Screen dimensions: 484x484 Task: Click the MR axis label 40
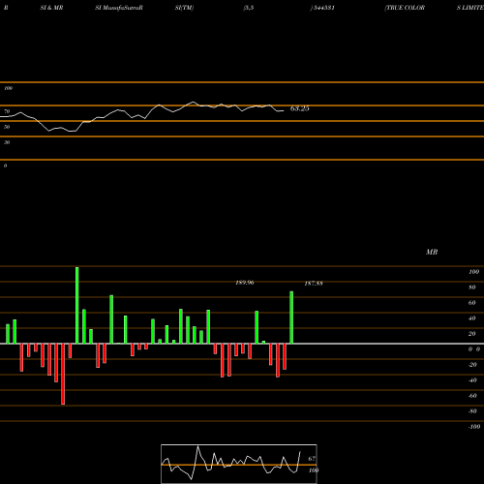coord(472,318)
